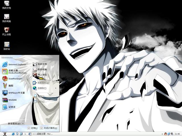Click the gray shield tray icon
This screenshot has width=182, height=136.
172,134
